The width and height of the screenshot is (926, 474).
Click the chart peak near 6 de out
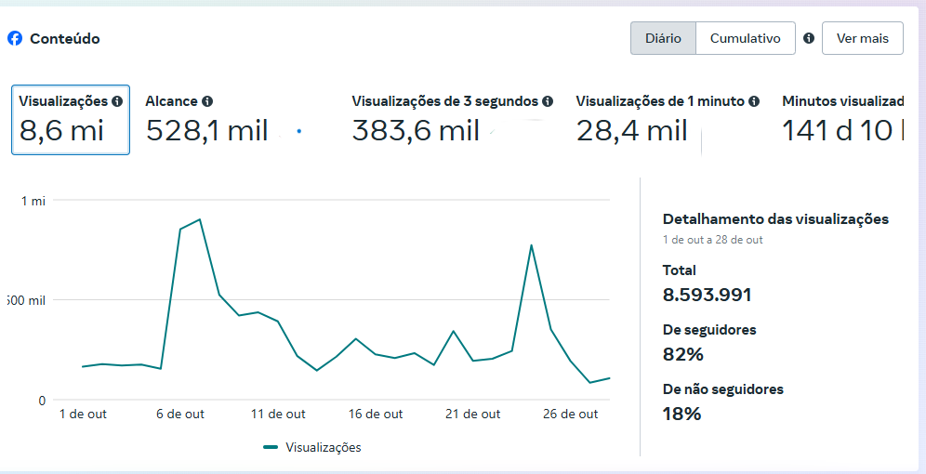(x=200, y=219)
